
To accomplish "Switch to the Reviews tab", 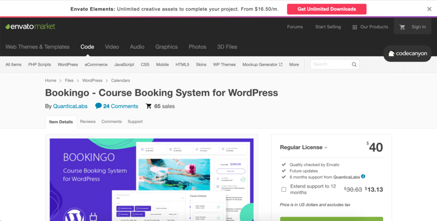I will [88, 121].
